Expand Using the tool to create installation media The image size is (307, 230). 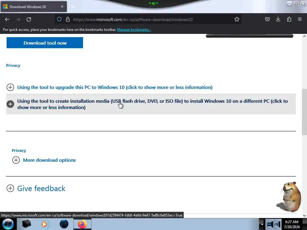(151, 104)
